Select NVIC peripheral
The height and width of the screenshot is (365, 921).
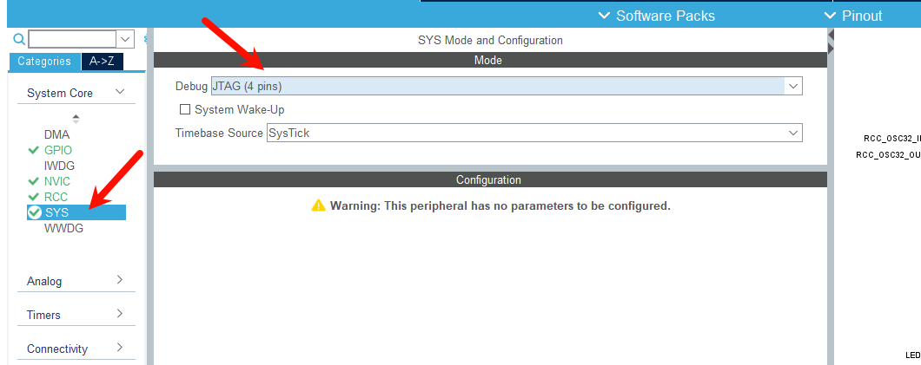57,181
